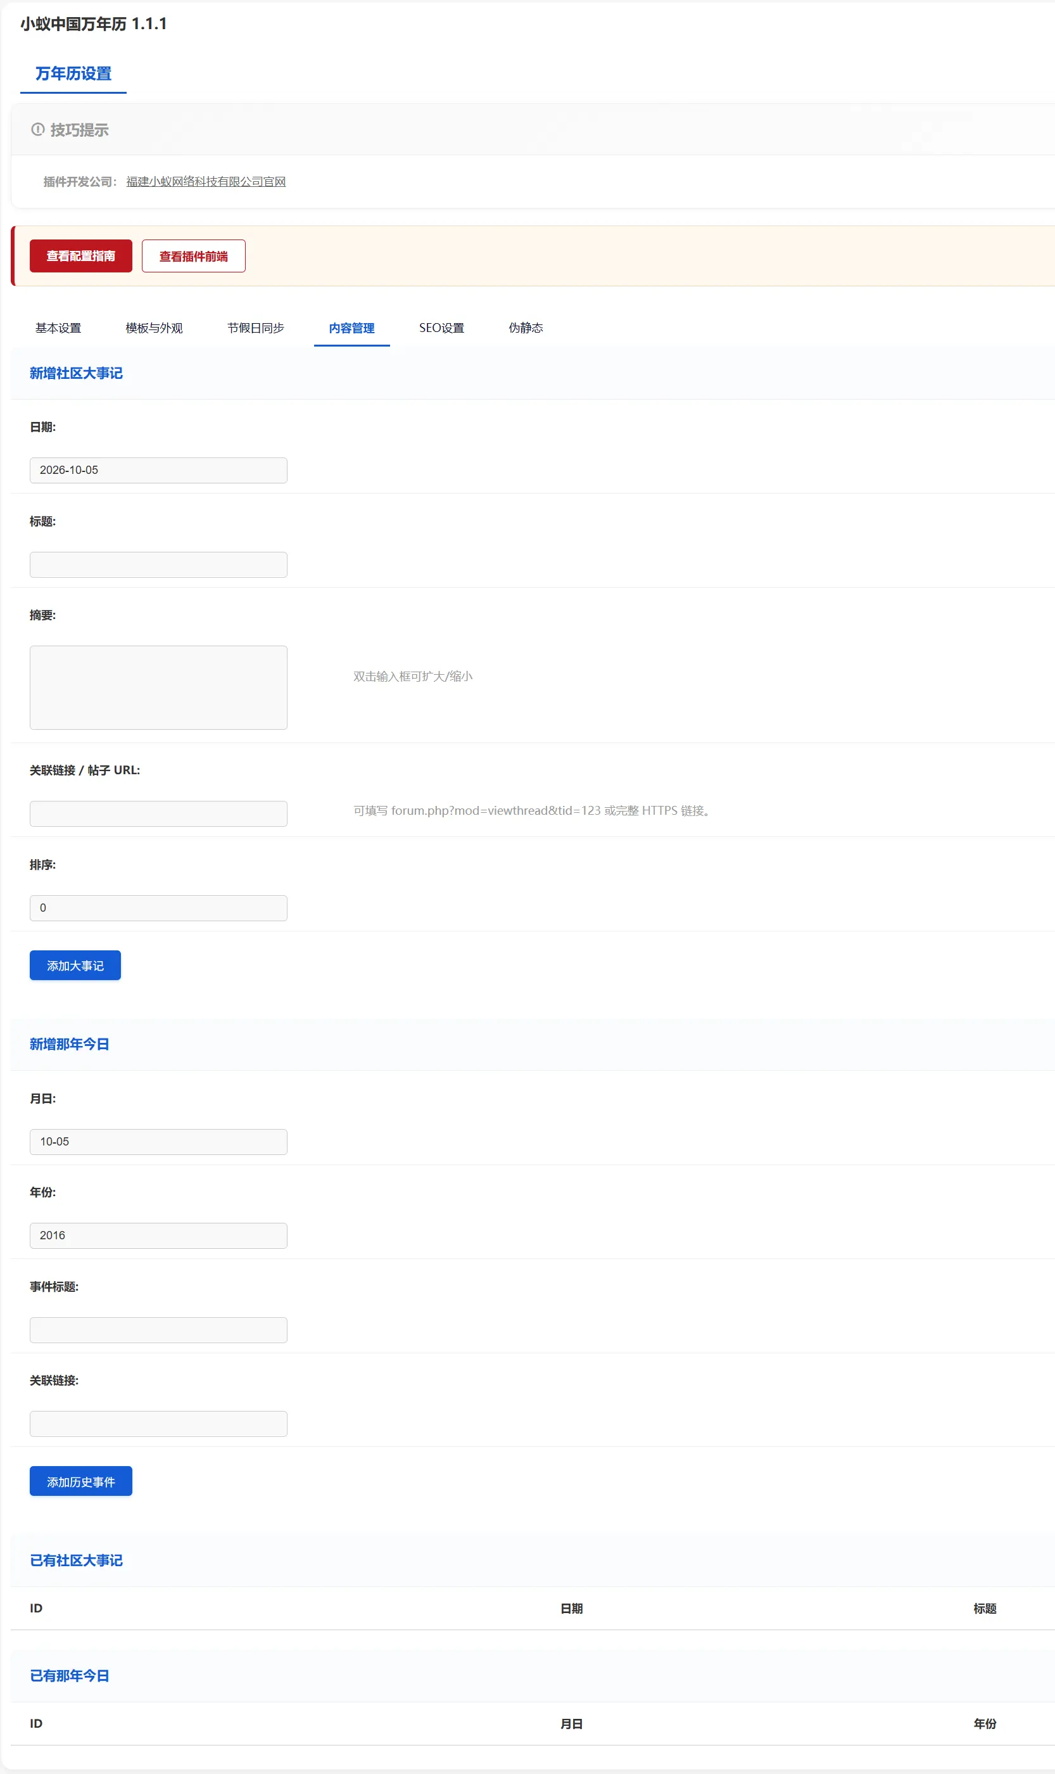The image size is (1055, 1774).
Task: Click the 年份 field showing 2016
Action: (158, 1235)
